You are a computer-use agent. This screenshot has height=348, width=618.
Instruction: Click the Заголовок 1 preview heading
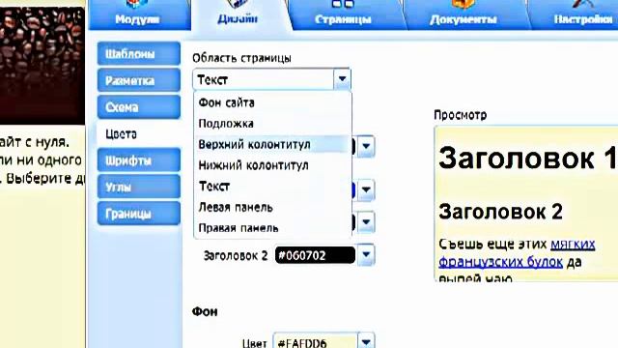[527, 159]
